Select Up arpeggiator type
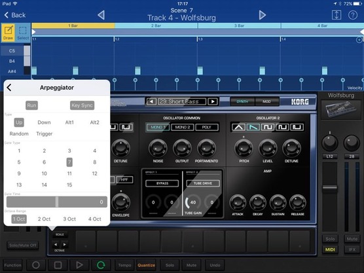 click(19, 122)
